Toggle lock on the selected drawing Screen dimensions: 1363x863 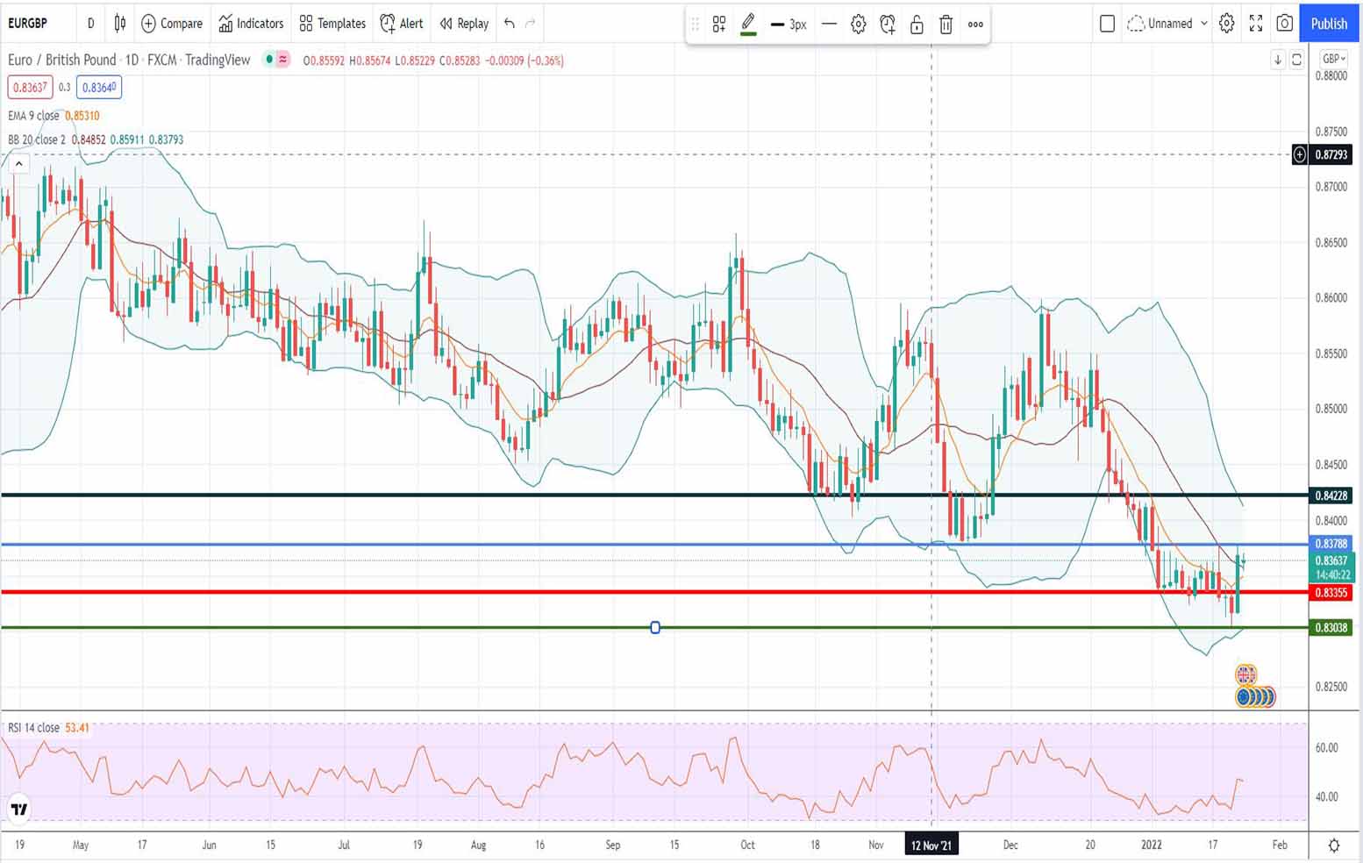coord(917,25)
